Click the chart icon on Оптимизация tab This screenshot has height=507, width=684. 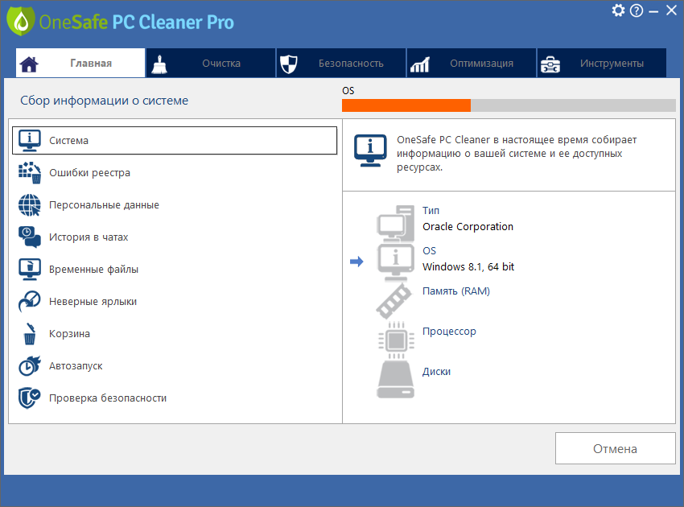point(419,64)
